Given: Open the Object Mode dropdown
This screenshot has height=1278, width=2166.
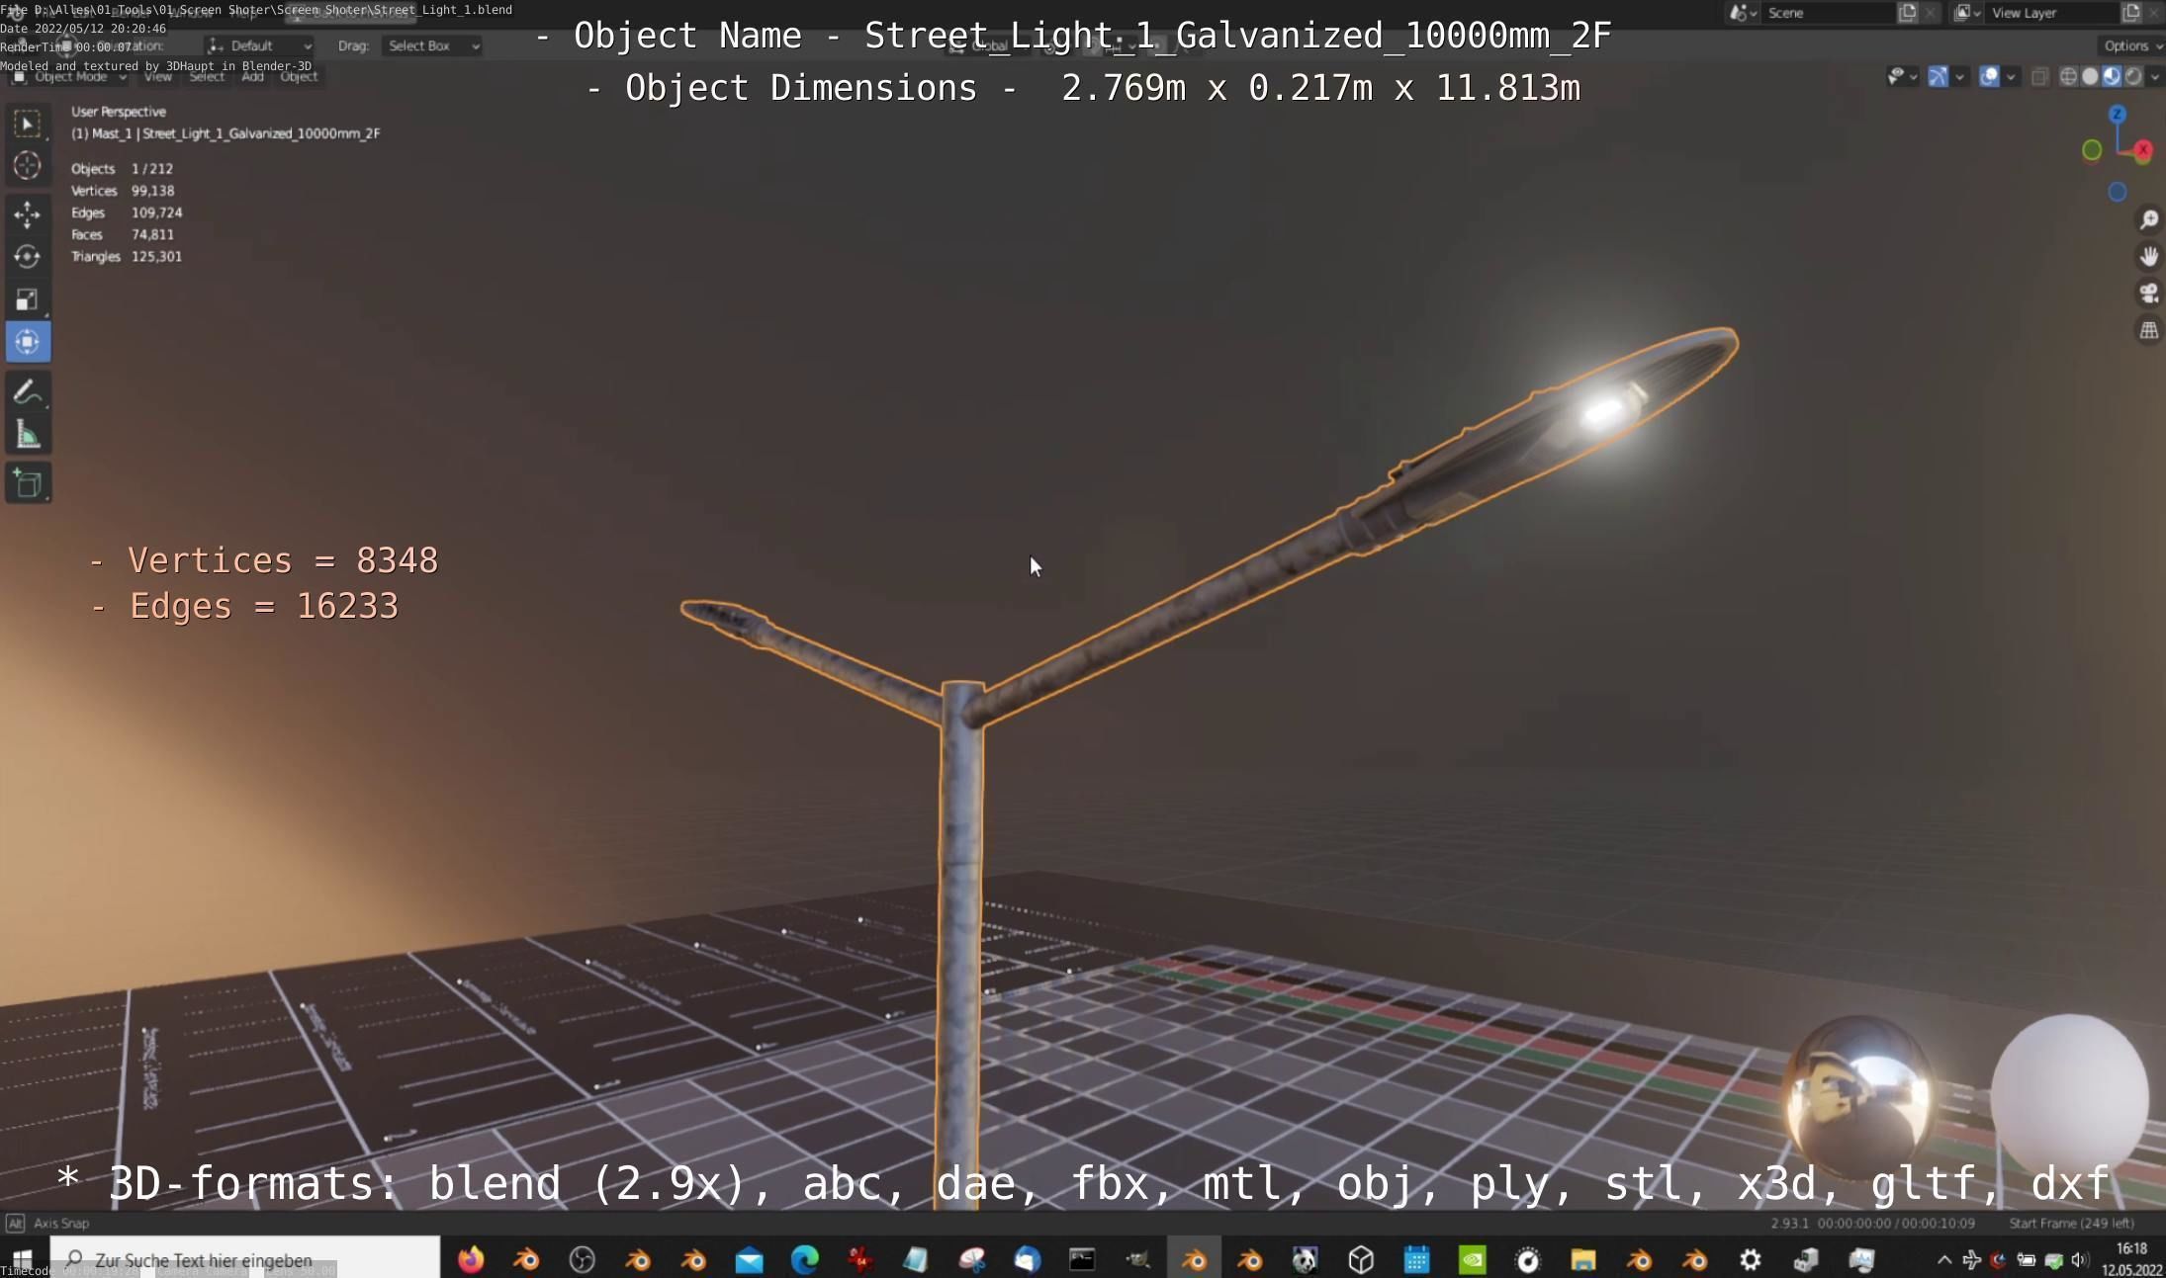Looking at the screenshot, I should click(x=69, y=76).
